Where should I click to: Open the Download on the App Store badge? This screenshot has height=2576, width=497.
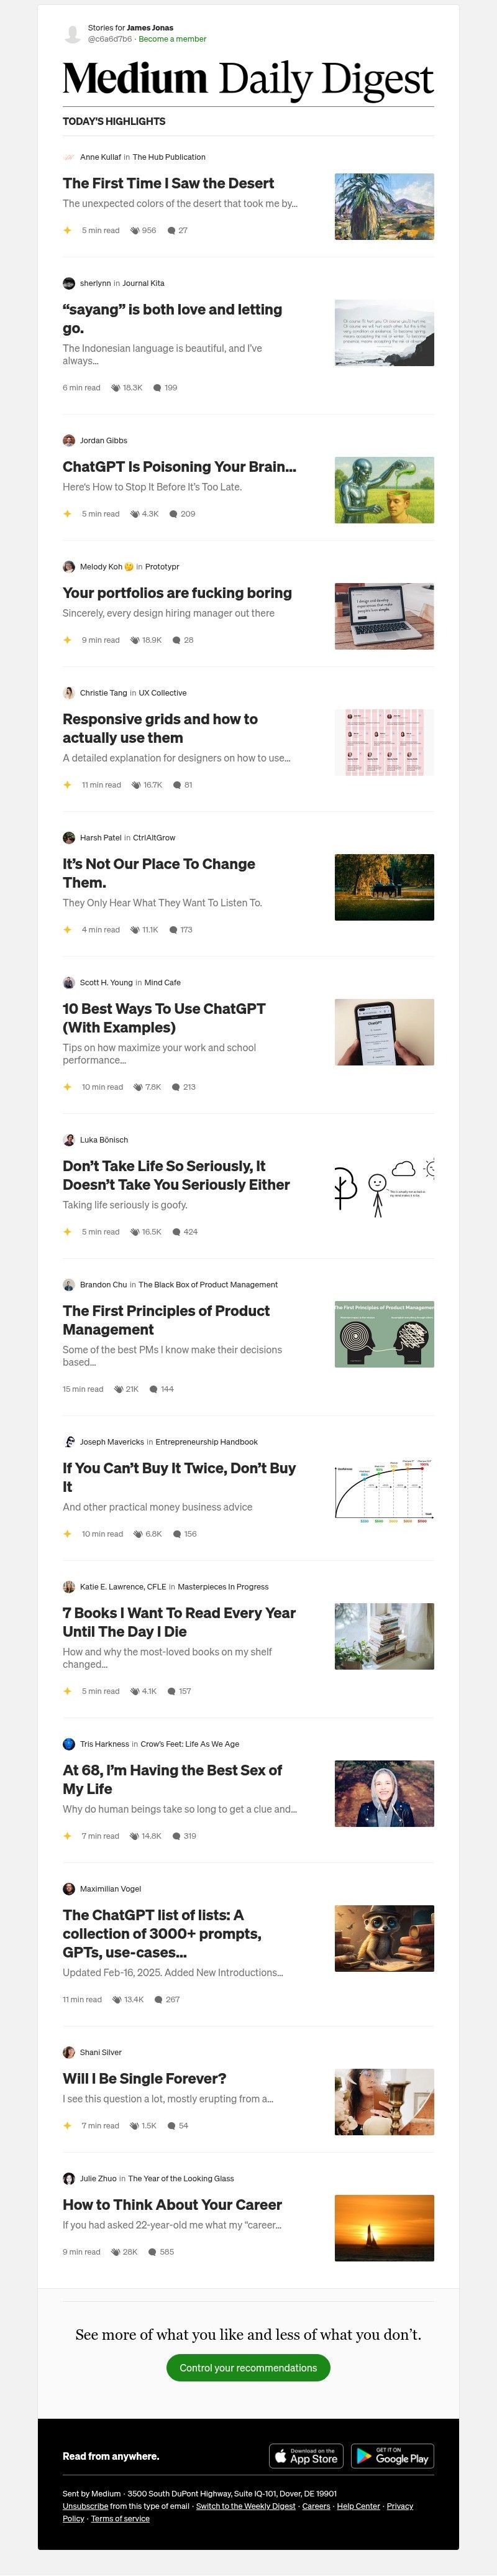[306, 2457]
